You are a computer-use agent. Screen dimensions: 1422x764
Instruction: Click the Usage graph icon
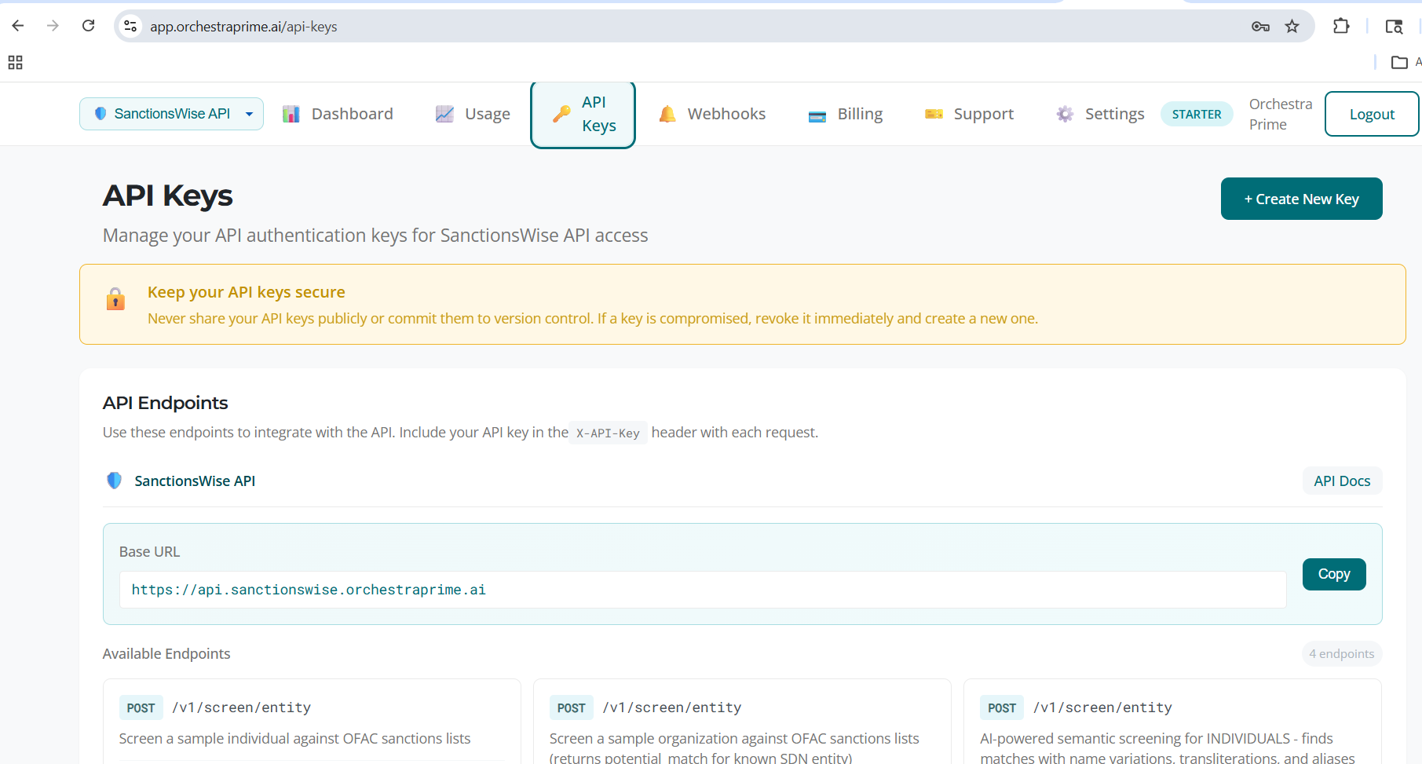[444, 114]
